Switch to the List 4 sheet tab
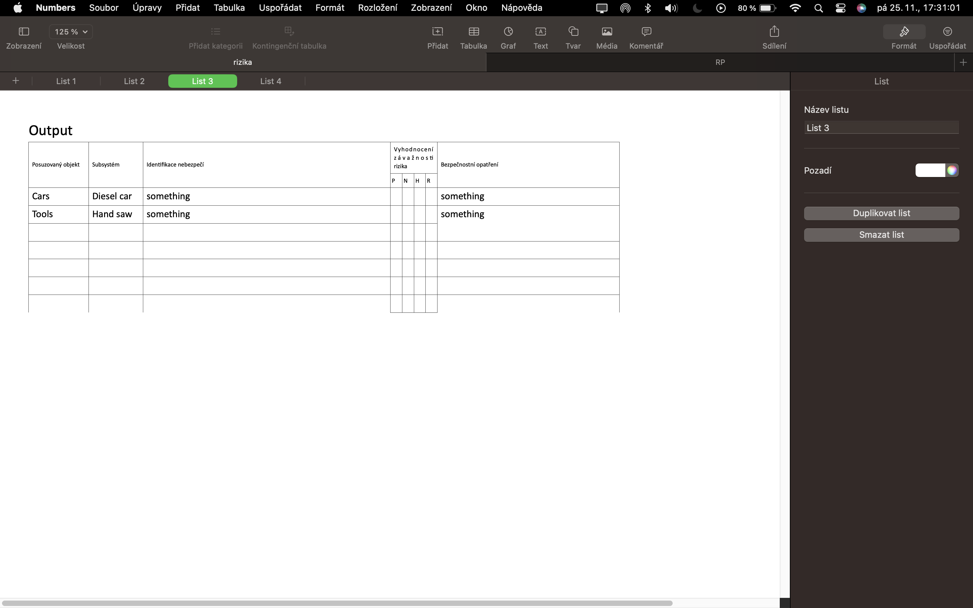The height and width of the screenshot is (608, 973). click(x=271, y=81)
